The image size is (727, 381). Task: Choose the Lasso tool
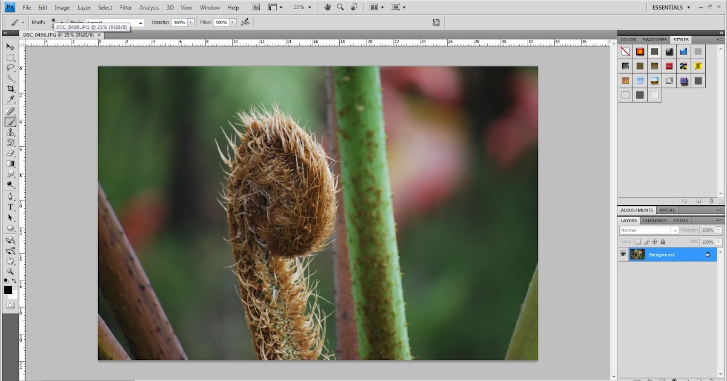10,68
